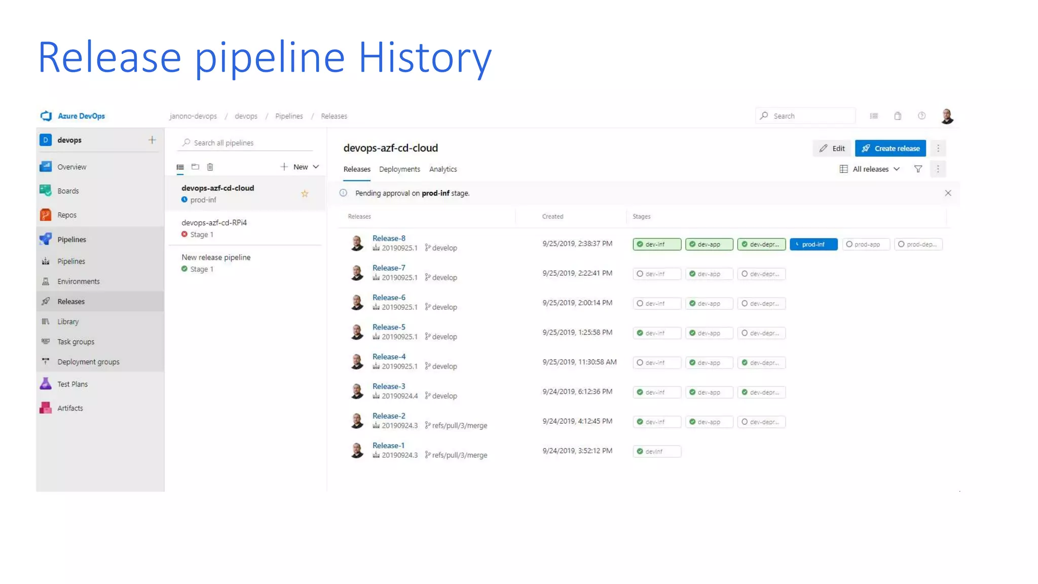Switch to folder view of pipelines
This screenshot has height=584, width=1038.
[x=195, y=167]
